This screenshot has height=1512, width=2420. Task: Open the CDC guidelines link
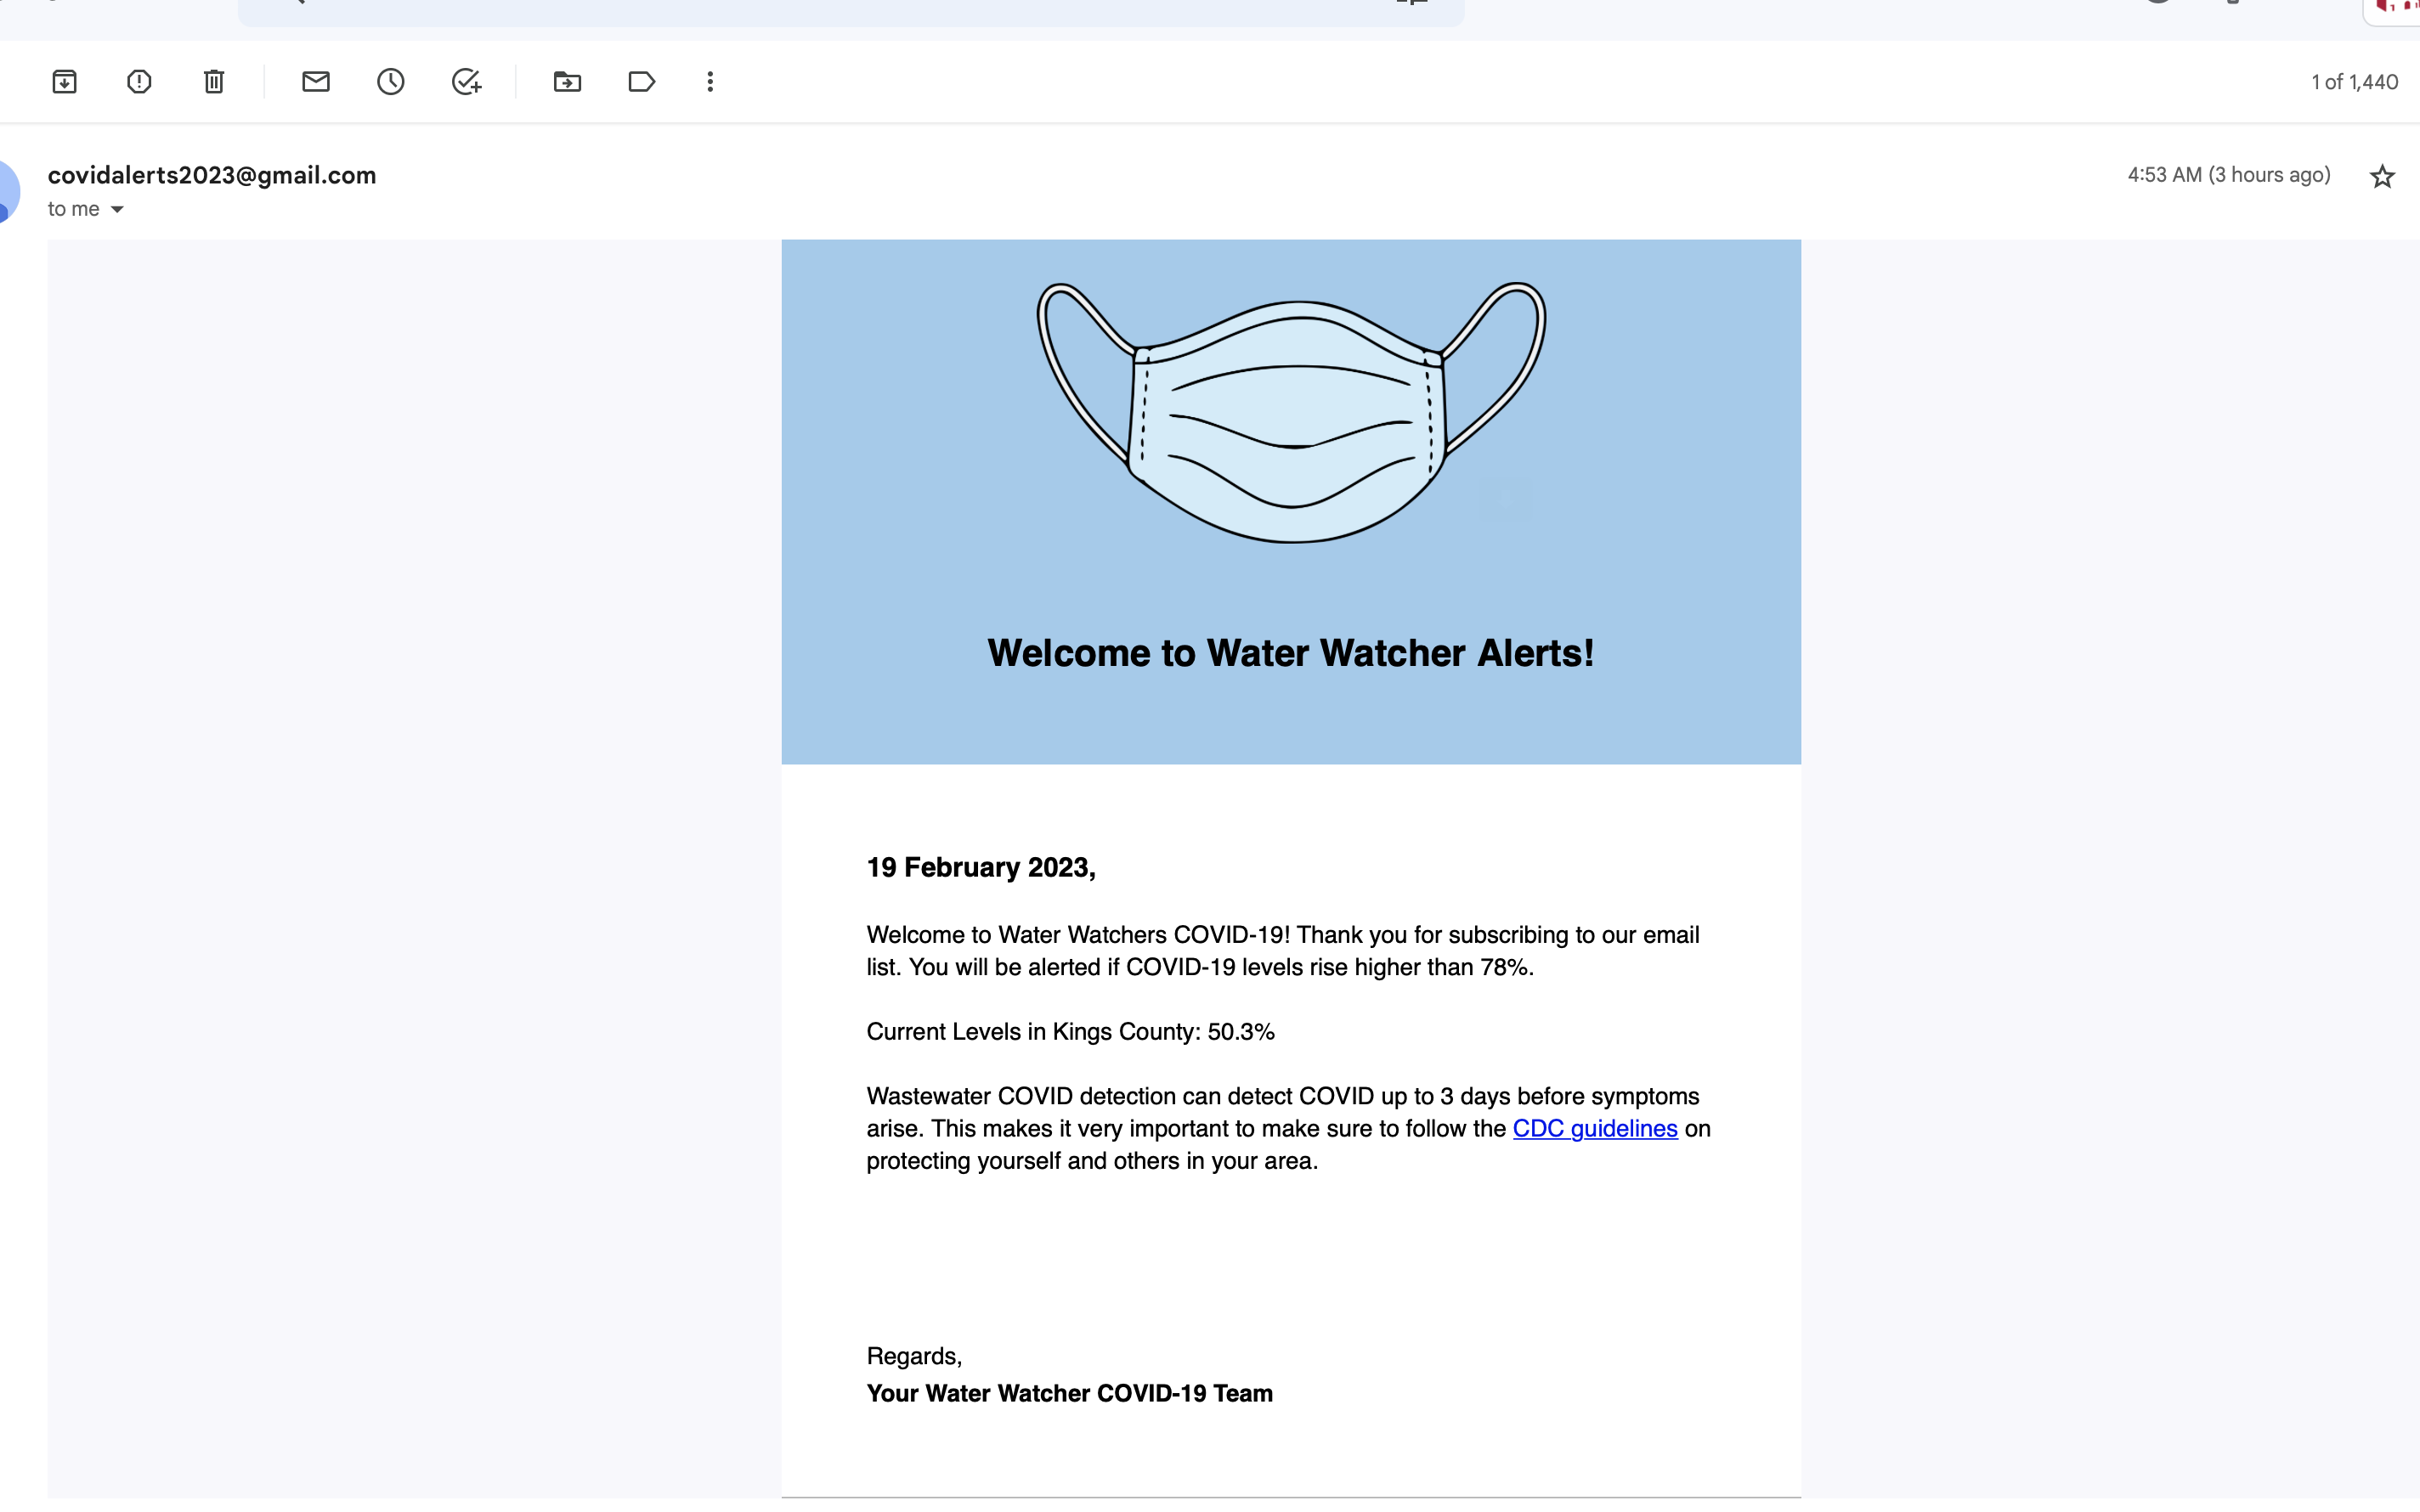tap(1594, 1129)
